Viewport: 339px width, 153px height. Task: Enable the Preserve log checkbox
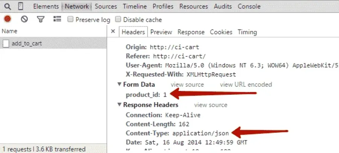point(70,20)
